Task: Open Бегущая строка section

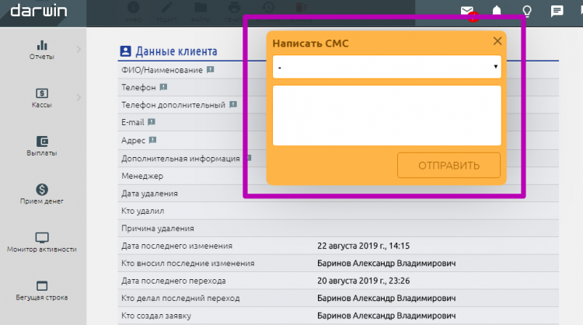Action: [42, 290]
